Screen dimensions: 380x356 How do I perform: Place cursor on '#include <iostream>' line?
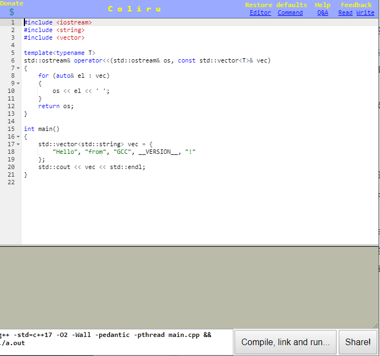[58, 23]
